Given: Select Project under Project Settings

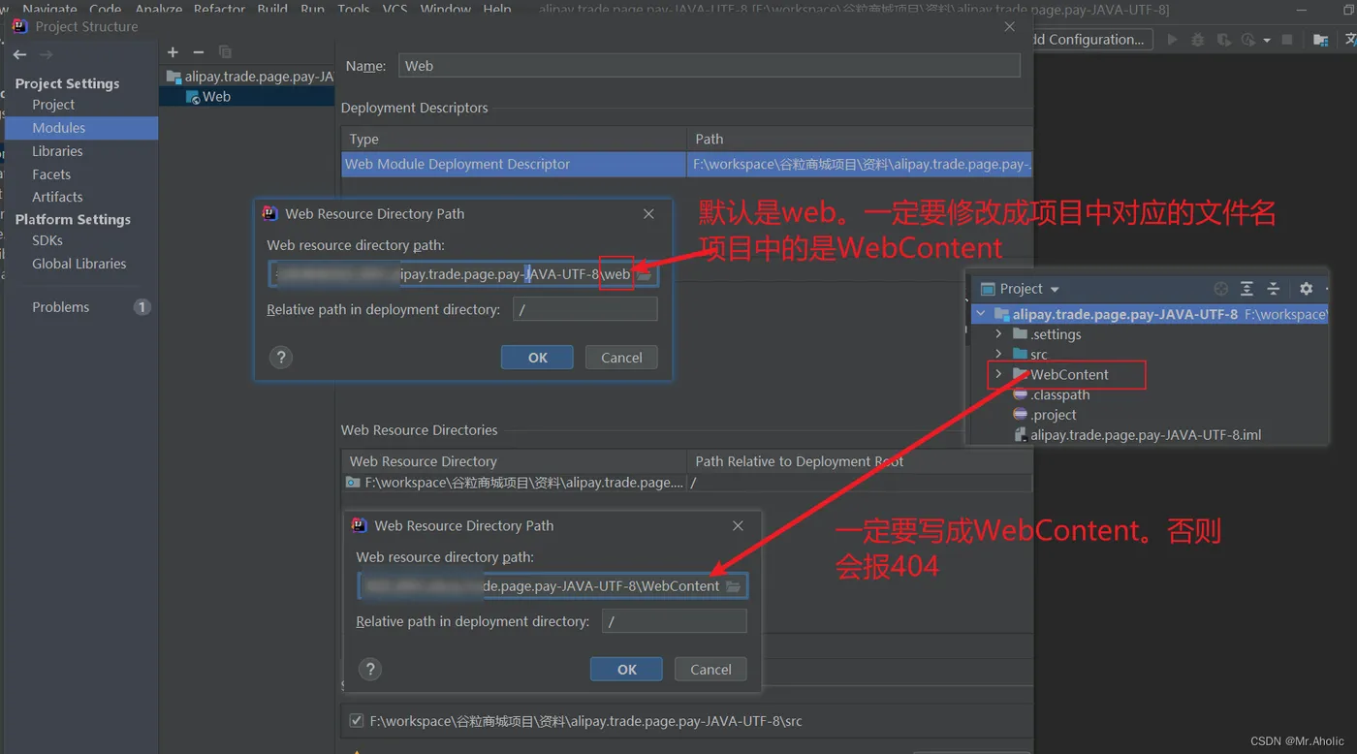Looking at the screenshot, I should pos(53,105).
